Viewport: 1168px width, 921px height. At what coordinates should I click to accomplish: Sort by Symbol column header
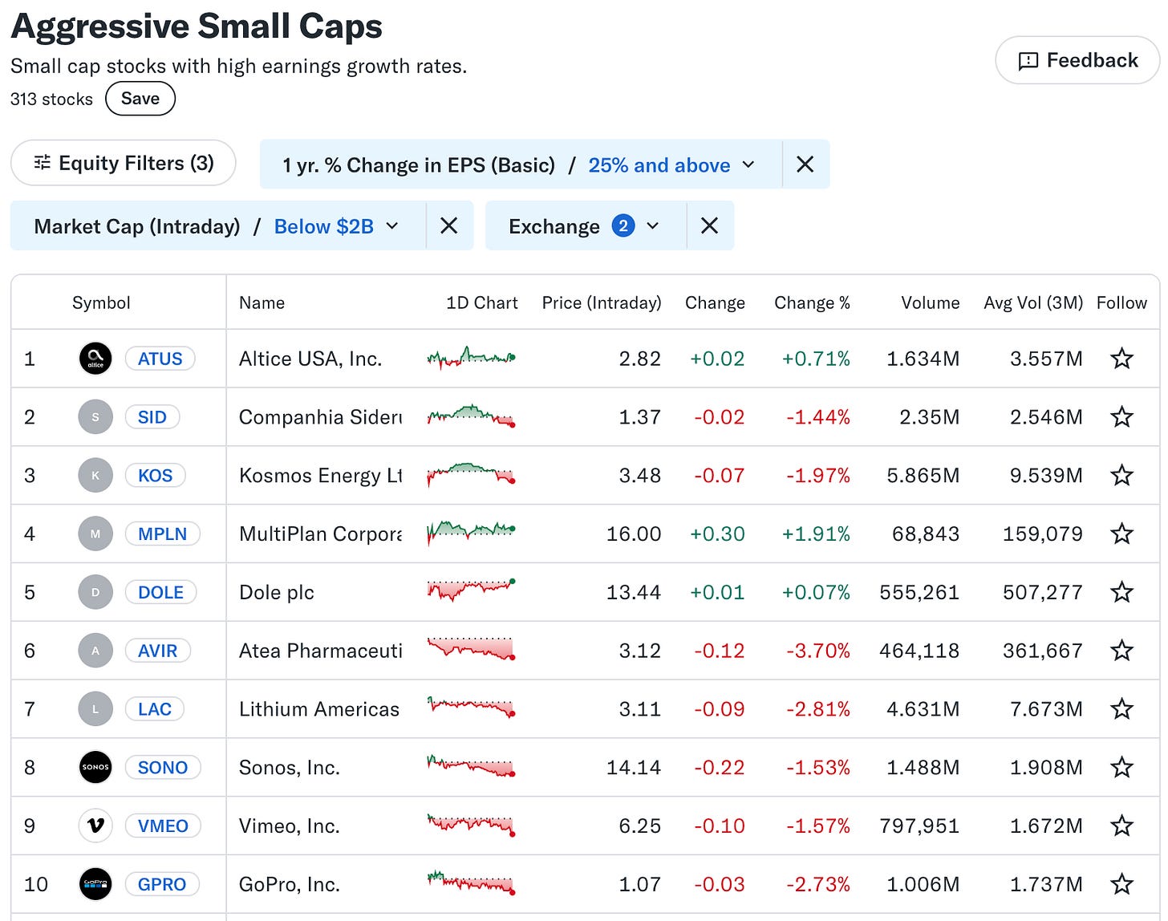(x=101, y=302)
